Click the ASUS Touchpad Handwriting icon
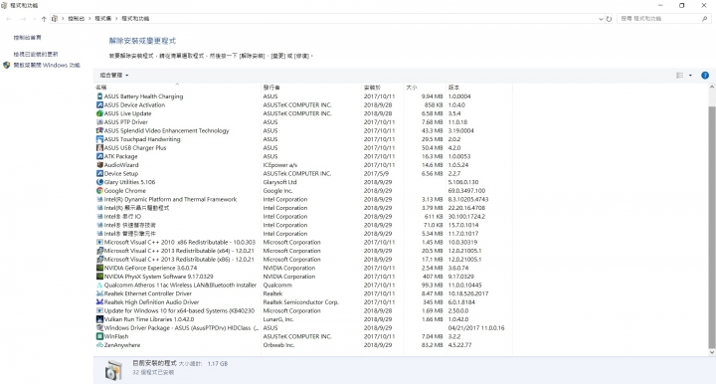Image resolution: width=716 pixels, height=384 pixels. [x=100, y=139]
